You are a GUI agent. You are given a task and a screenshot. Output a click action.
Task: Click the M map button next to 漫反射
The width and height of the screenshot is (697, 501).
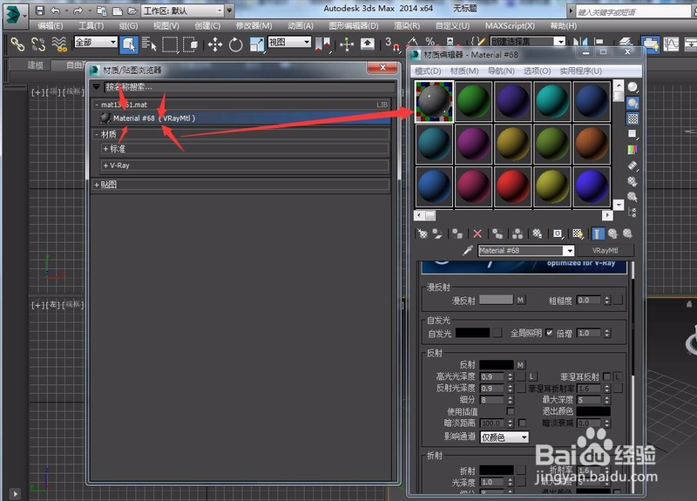click(x=520, y=300)
